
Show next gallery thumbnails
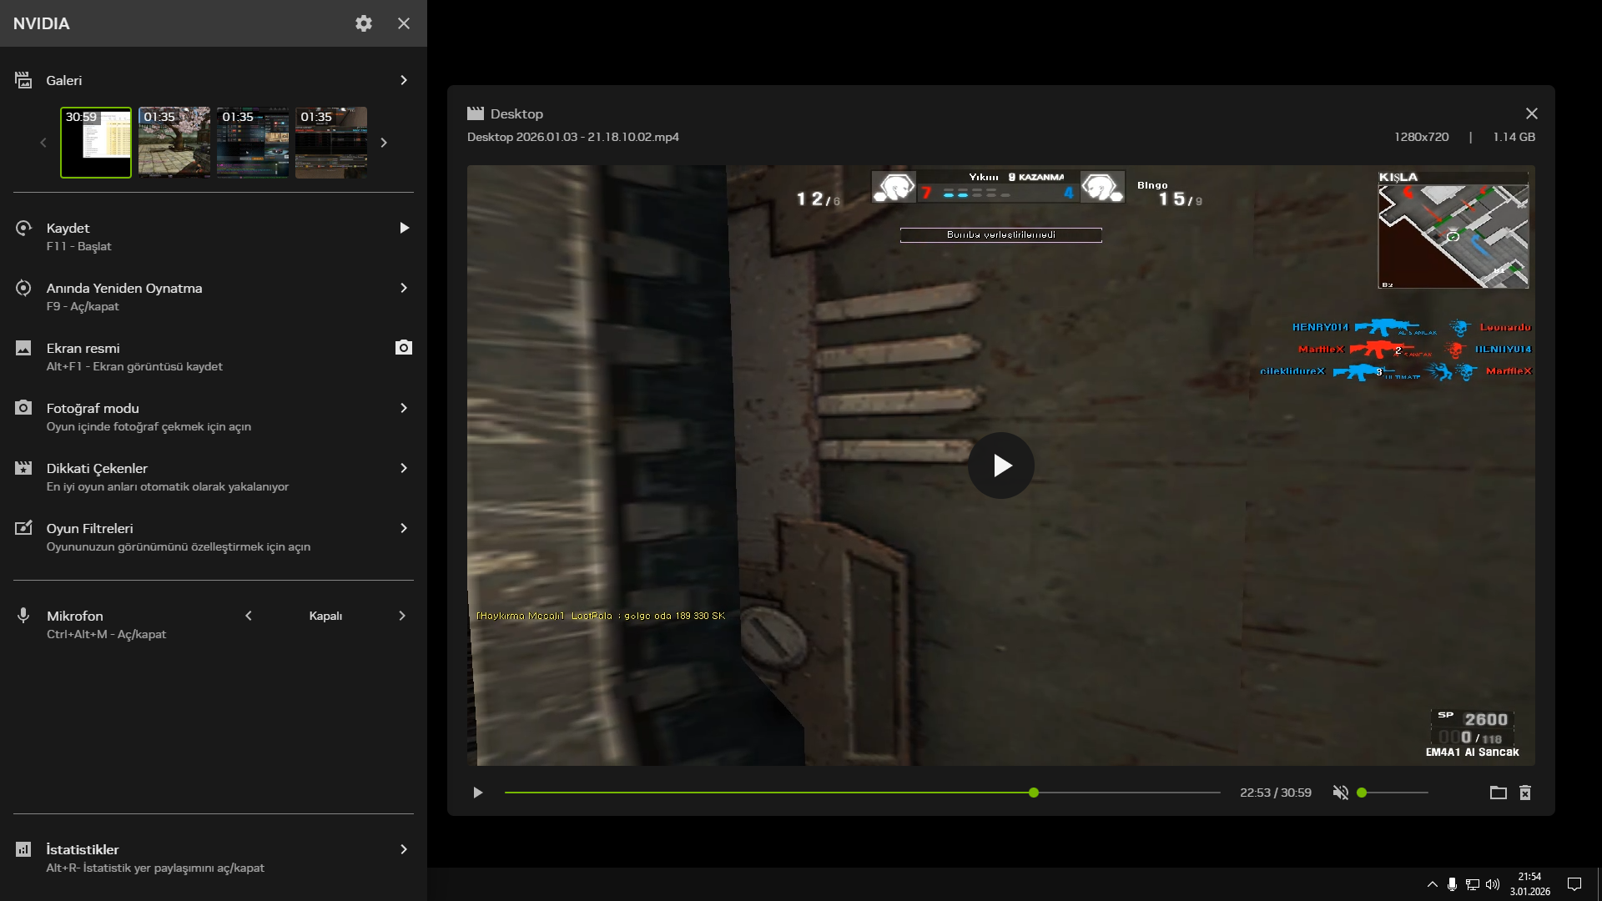[384, 143]
